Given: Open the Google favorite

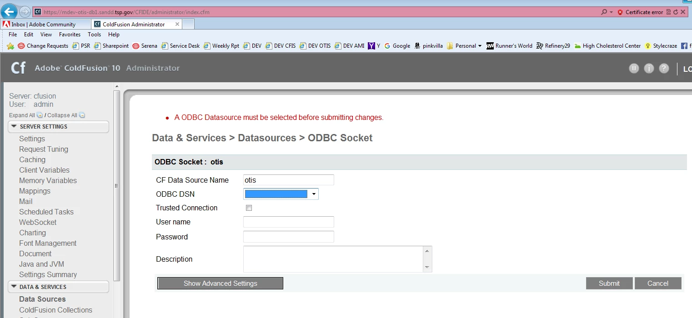Looking at the screenshot, I should [397, 46].
